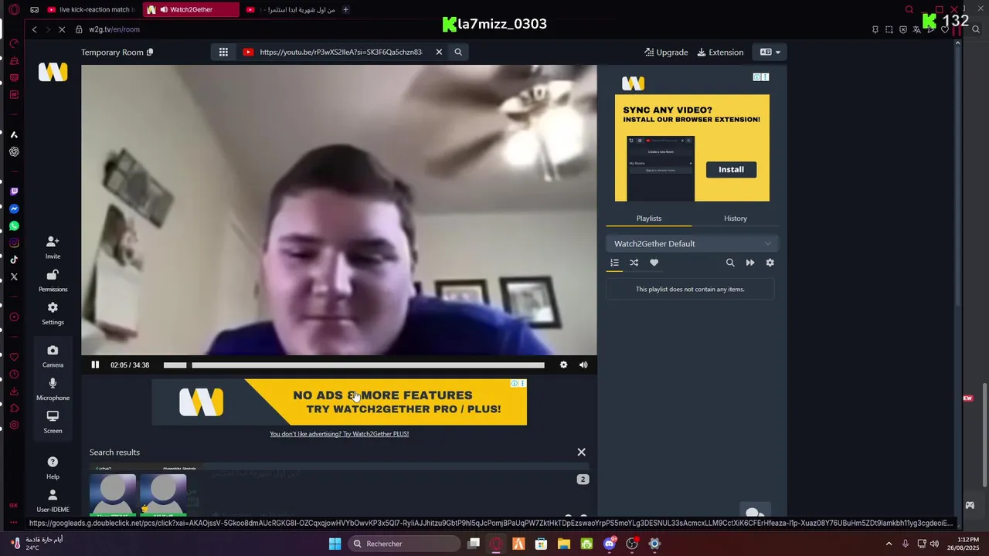Install the browser extension
989x556 pixels.
[731, 169]
